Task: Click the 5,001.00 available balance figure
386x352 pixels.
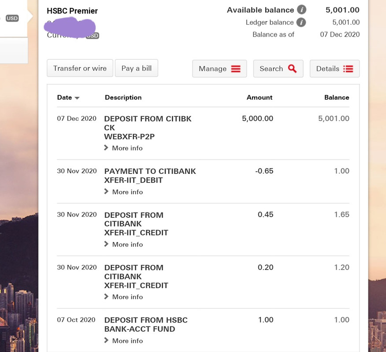Action: [342, 10]
